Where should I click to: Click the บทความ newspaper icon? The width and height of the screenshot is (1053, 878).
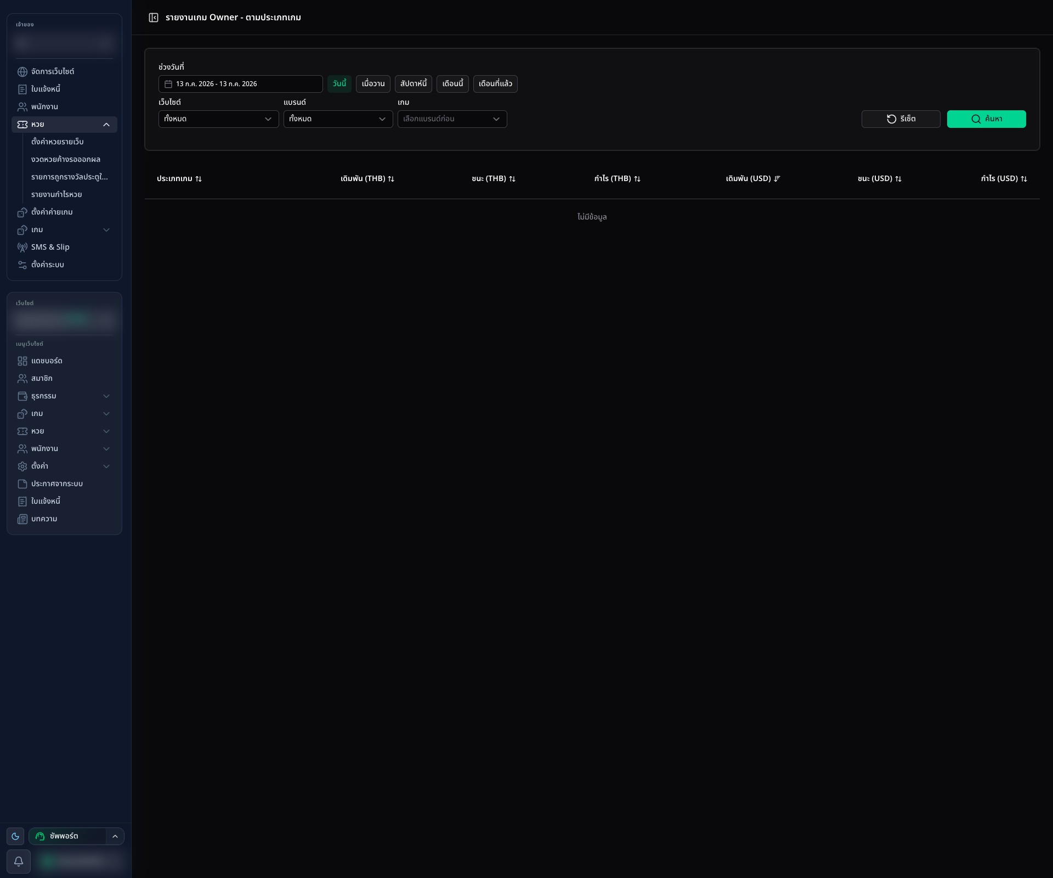[22, 519]
